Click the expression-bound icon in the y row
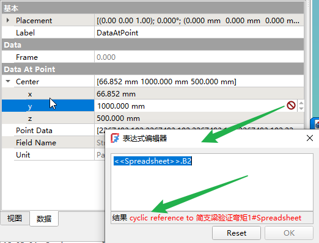Viewport: 319px width, 243px height. click(291, 106)
